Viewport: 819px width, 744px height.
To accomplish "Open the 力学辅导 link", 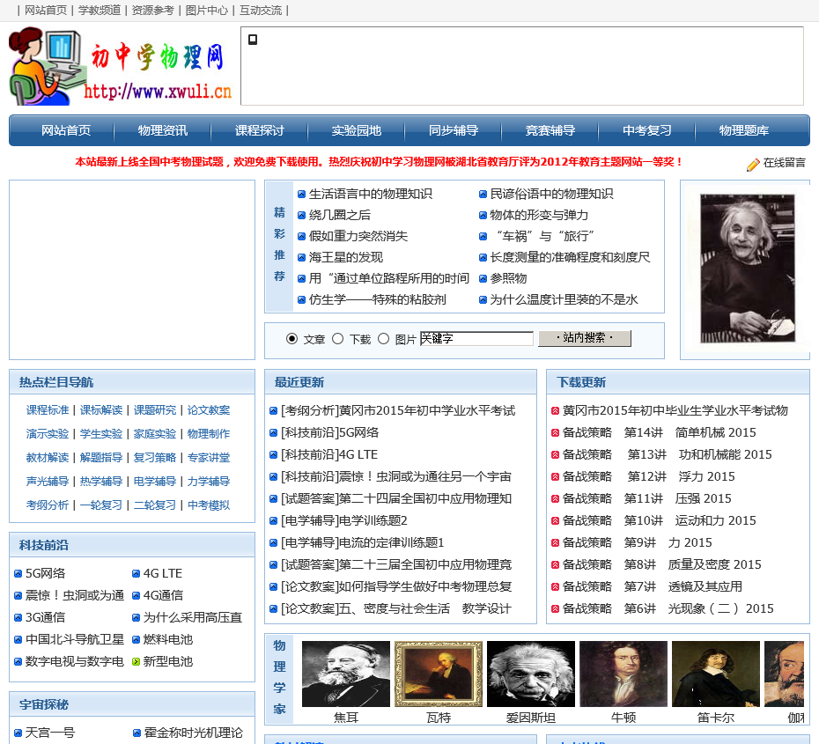I will click(x=209, y=482).
